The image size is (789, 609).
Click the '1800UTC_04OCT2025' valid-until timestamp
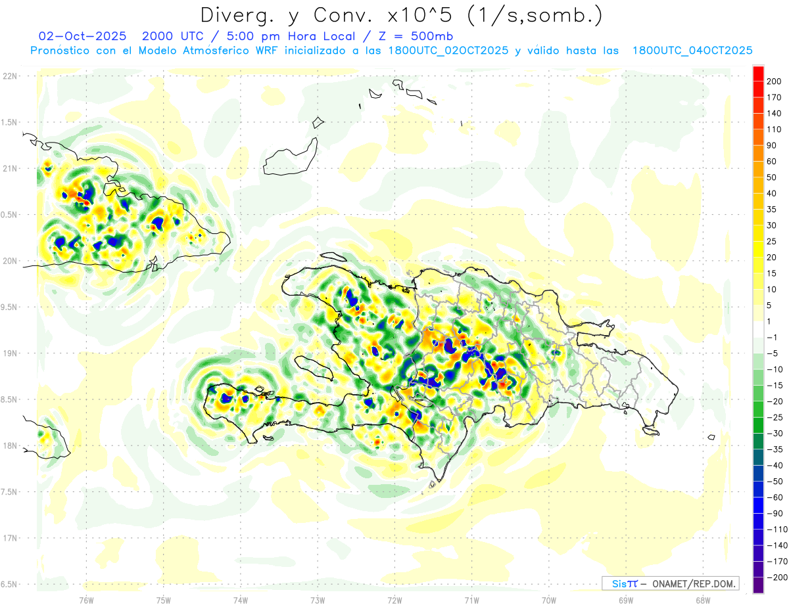click(x=692, y=51)
